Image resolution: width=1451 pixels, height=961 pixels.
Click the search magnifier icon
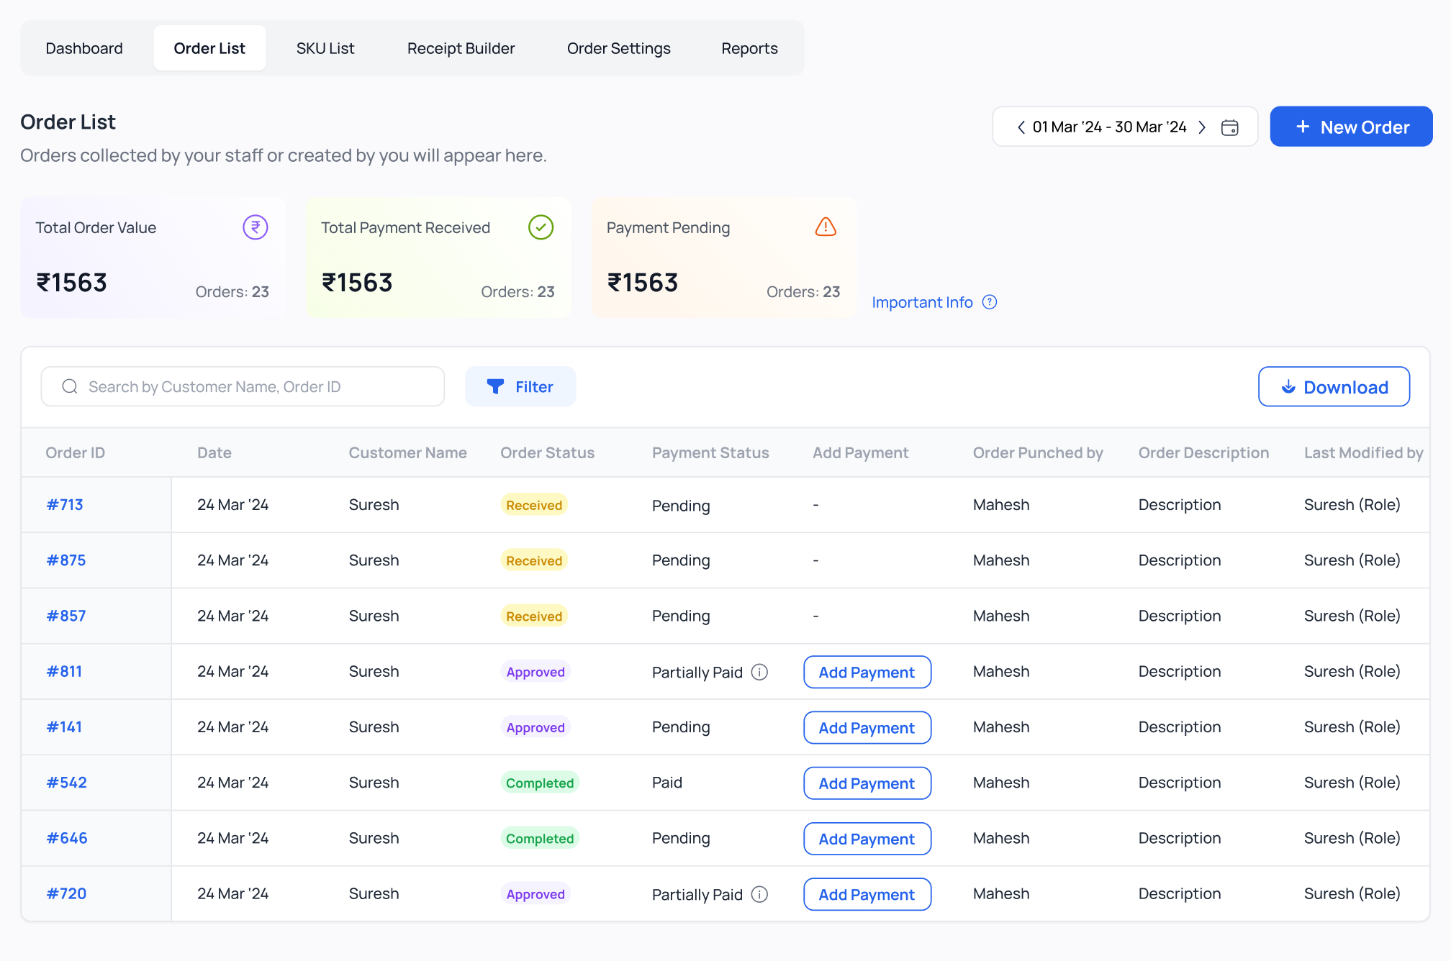70,387
